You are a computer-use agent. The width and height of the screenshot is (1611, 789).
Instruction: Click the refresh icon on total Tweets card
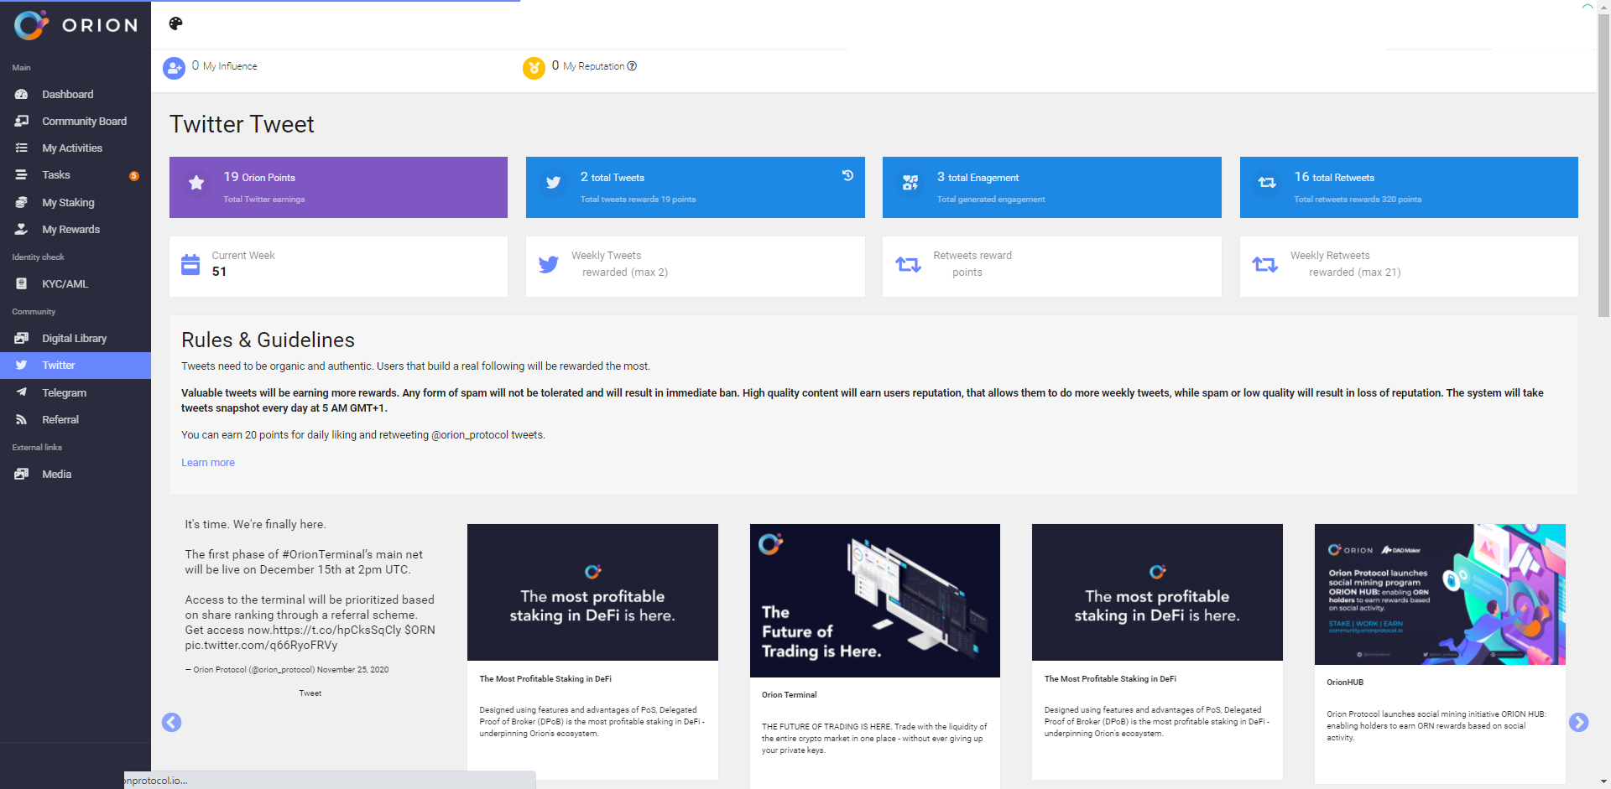coord(847,175)
